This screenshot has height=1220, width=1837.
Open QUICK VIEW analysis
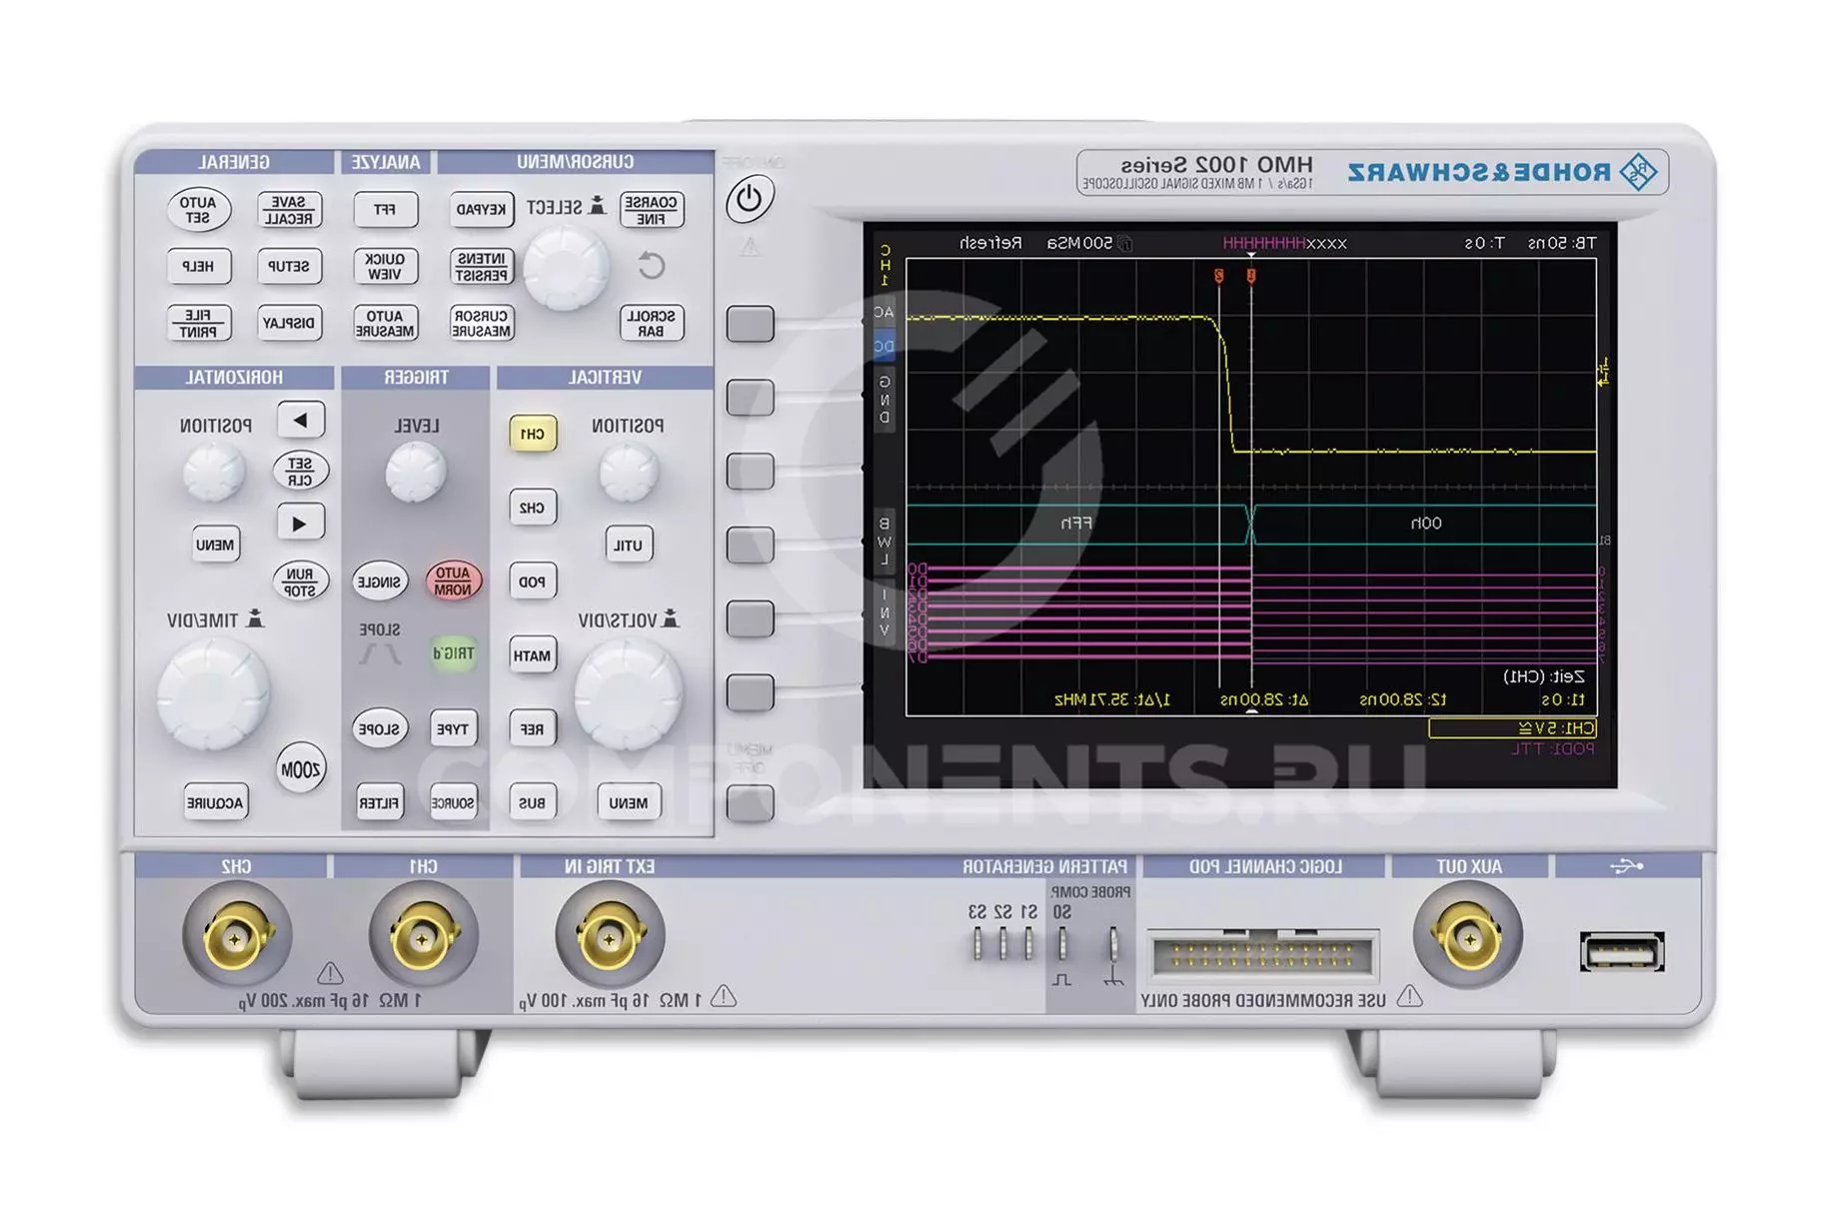coord(386,267)
